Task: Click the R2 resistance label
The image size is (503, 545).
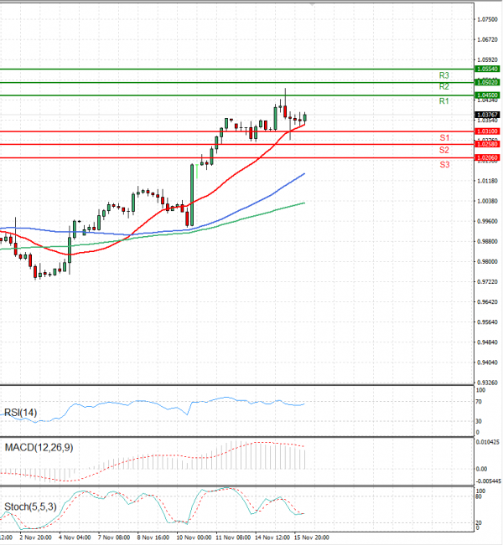Action: tap(443, 86)
